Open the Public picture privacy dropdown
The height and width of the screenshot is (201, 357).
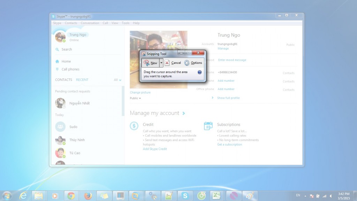click(135, 98)
